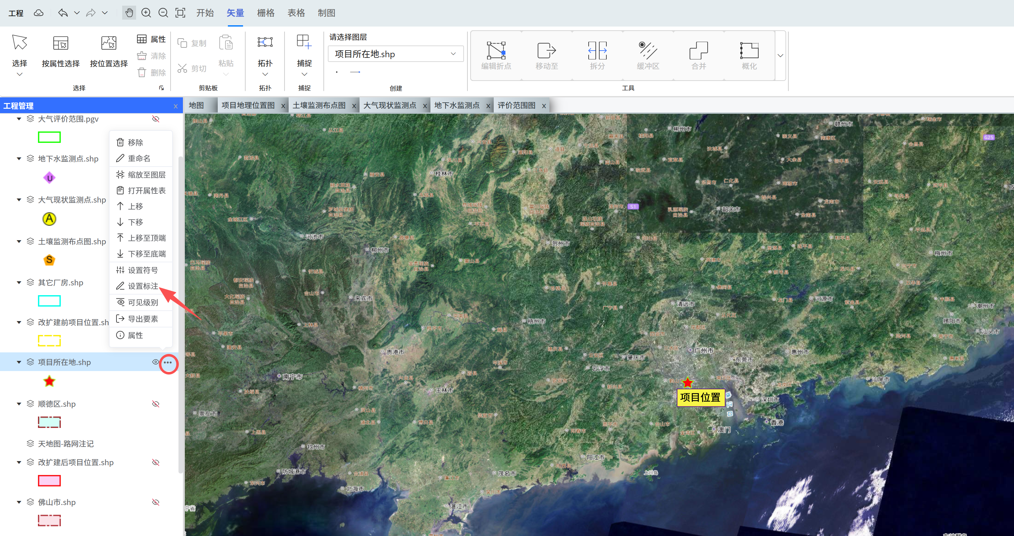Click the topology tool icon
Image resolution: width=1014 pixels, height=536 pixels.
(265, 42)
